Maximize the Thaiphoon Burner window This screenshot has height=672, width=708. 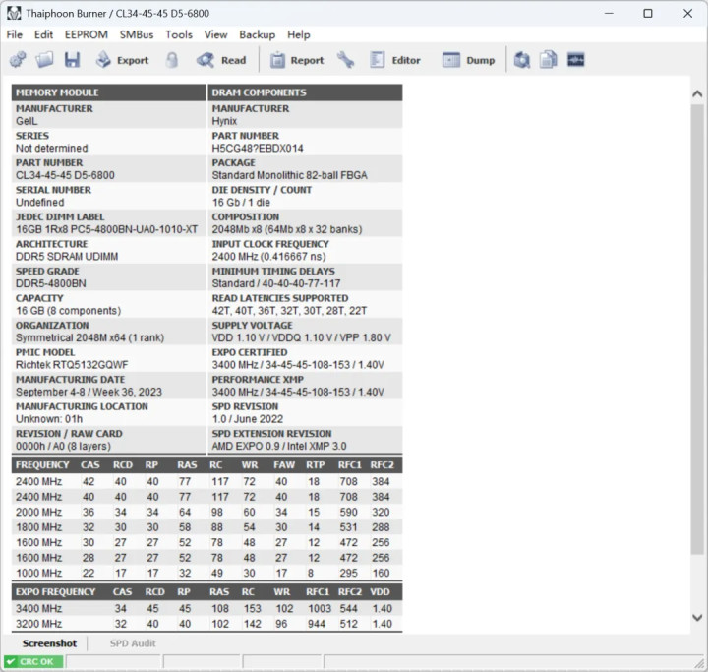pos(647,13)
